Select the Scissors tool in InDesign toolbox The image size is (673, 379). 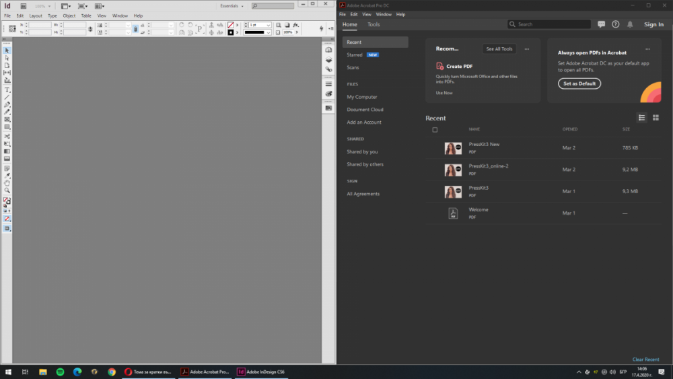[7, 136]
